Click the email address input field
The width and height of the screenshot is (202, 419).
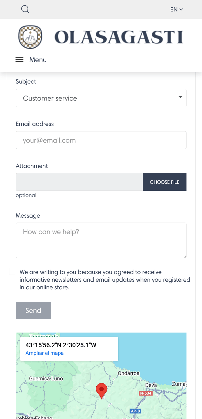(x=101, y=140)
